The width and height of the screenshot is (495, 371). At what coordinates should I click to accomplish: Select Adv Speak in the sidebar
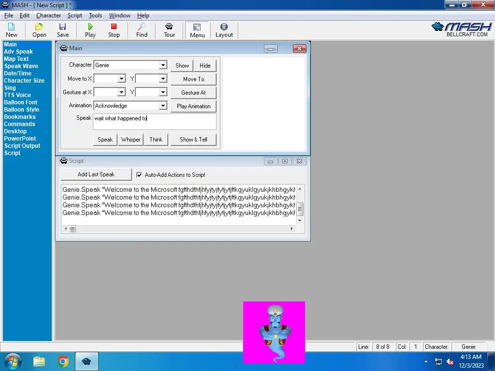pyautogui.click(x=18, y=51)
